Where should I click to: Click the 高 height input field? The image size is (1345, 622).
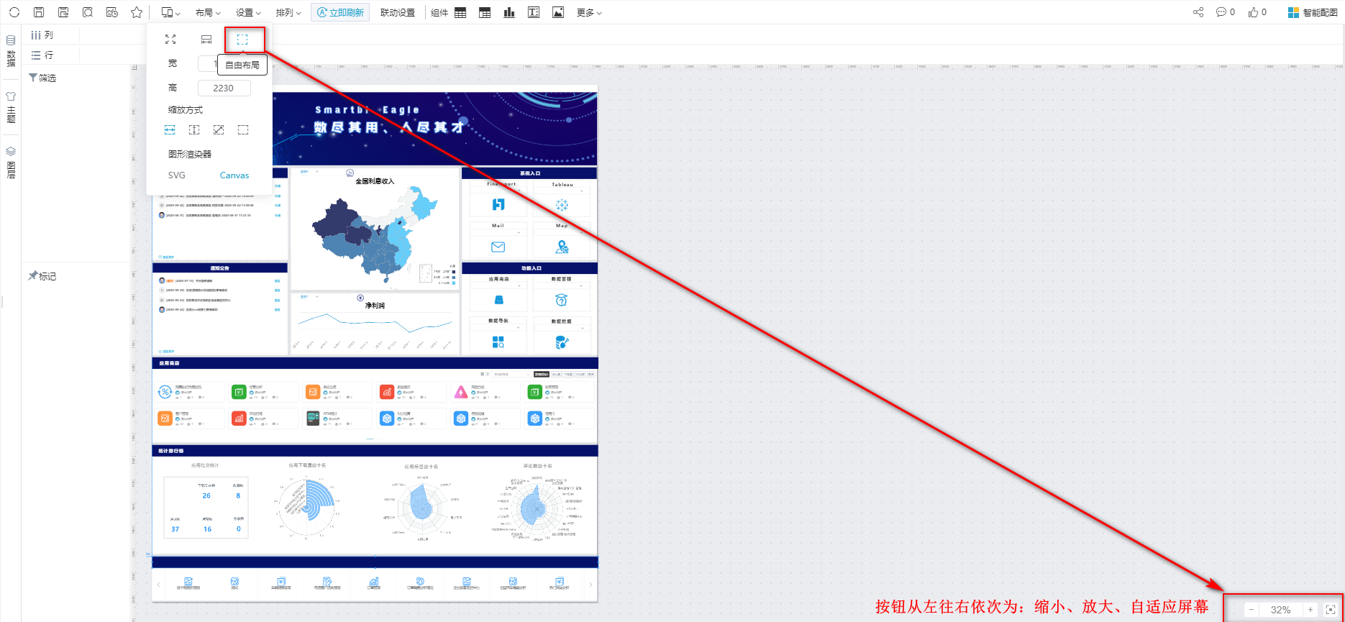coord(224,88)
